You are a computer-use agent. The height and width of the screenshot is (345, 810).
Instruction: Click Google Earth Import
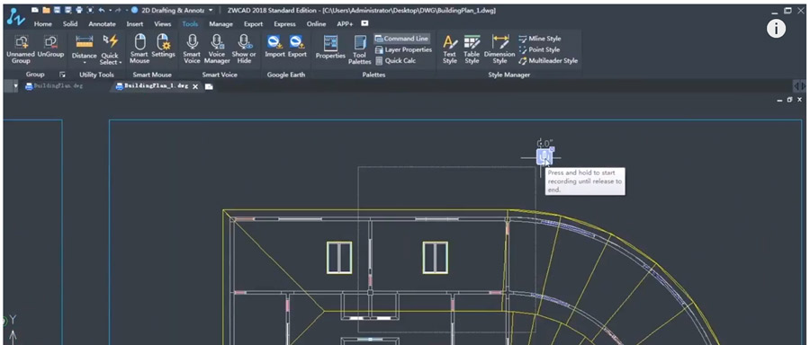pos(274,47)
